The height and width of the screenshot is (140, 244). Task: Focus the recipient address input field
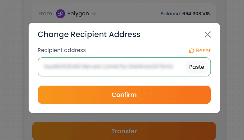[124, 67]
